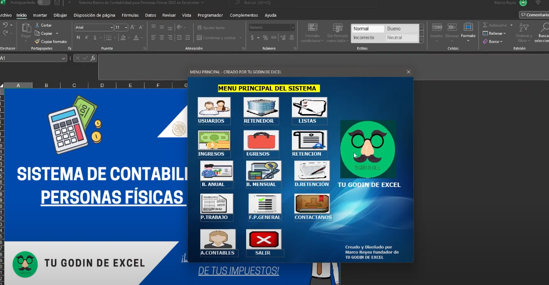Click the Rehacer redo arrow
The image size is (549, 285).
click(x=5, y=33)
